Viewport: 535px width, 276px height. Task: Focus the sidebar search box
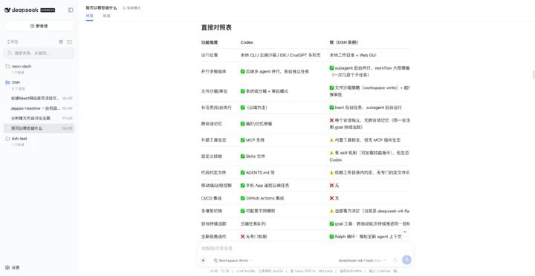pyautogui.click(x=39, y=53)
